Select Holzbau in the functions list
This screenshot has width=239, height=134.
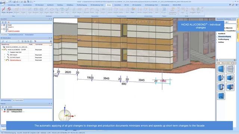221,42
